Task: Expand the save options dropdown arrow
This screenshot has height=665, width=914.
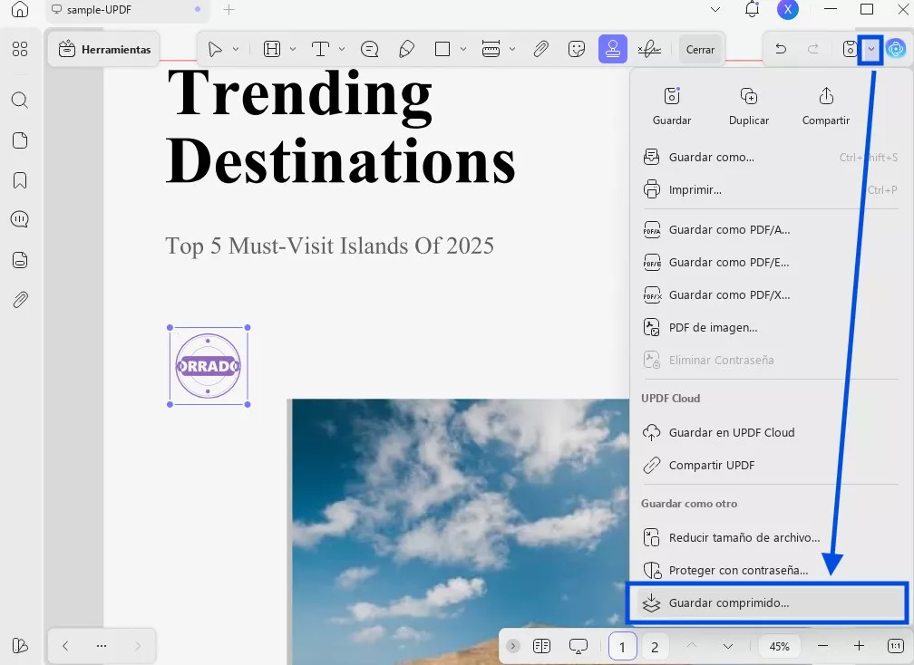Action: click(x=870, y=49)
